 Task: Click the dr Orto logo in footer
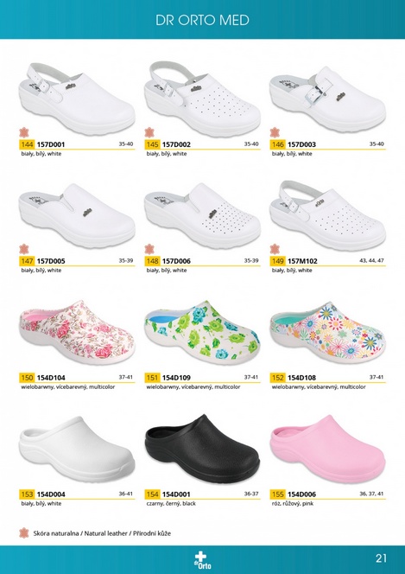[202, 560]
